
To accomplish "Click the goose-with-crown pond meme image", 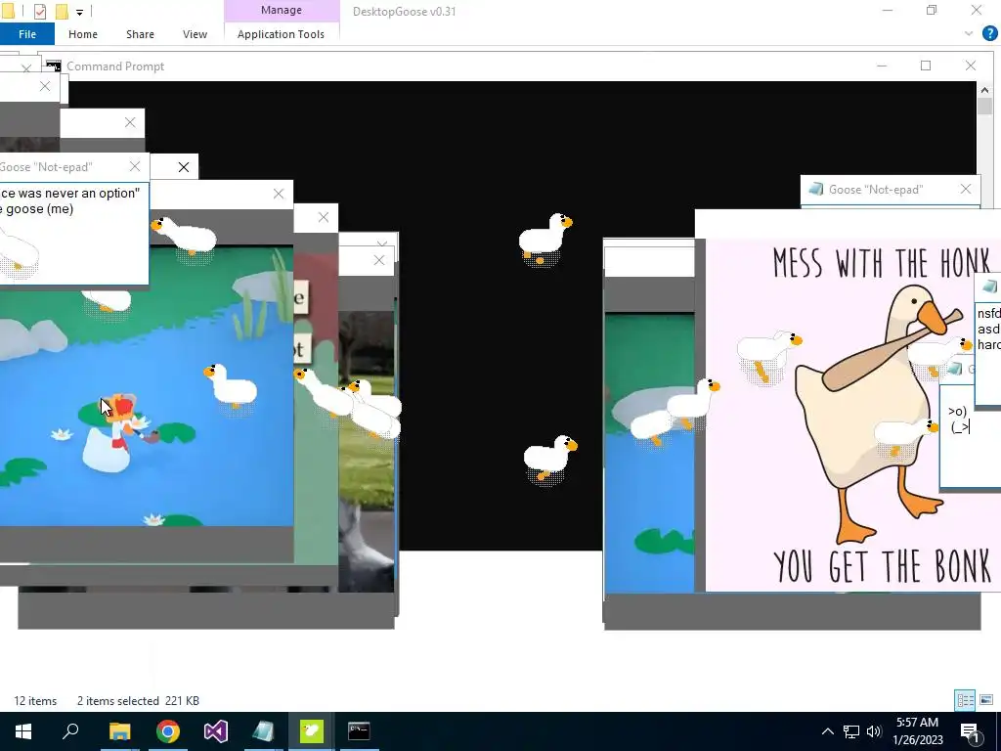I will click(147, 386).
